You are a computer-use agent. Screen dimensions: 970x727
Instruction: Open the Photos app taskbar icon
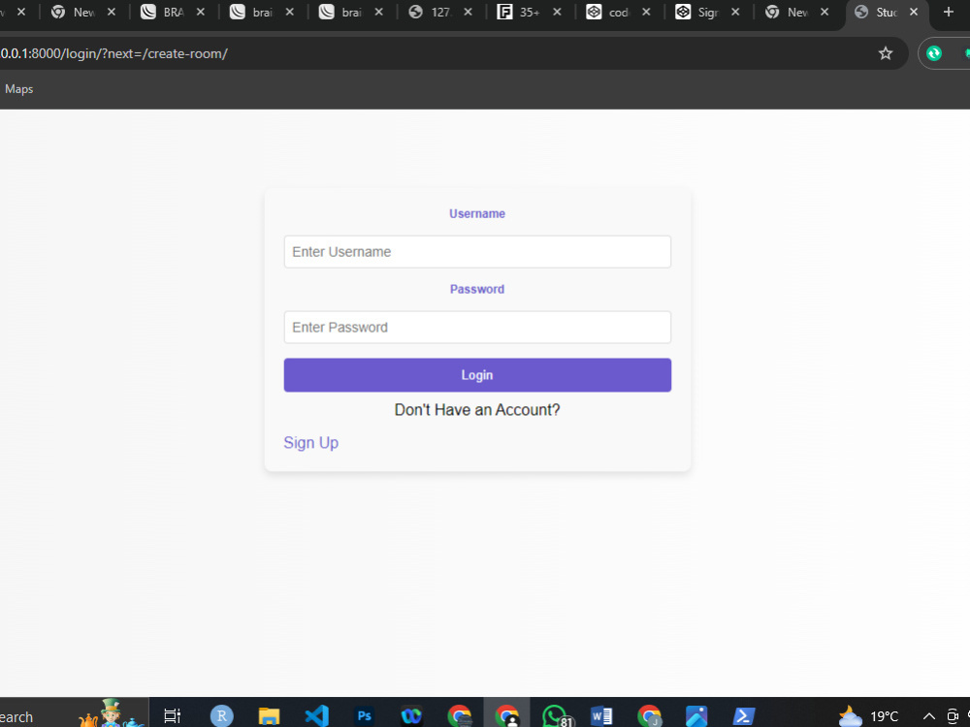coord(695,716)
